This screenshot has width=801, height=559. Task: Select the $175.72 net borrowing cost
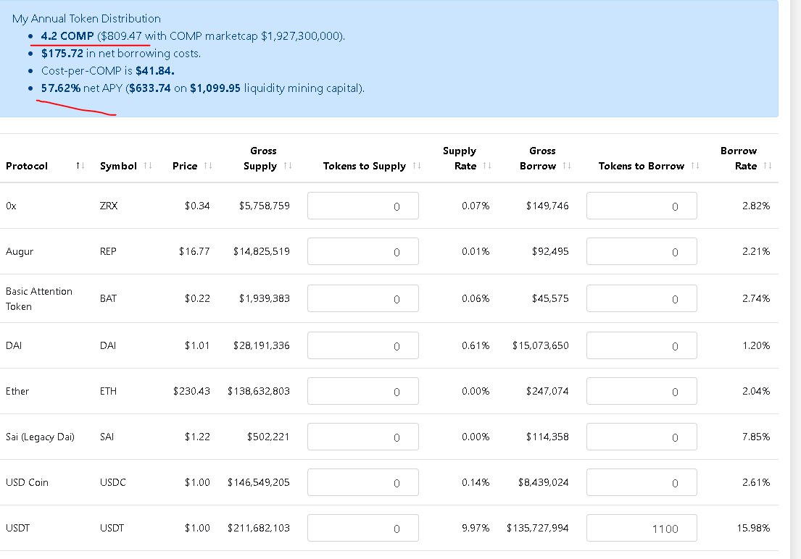point(62,54)
